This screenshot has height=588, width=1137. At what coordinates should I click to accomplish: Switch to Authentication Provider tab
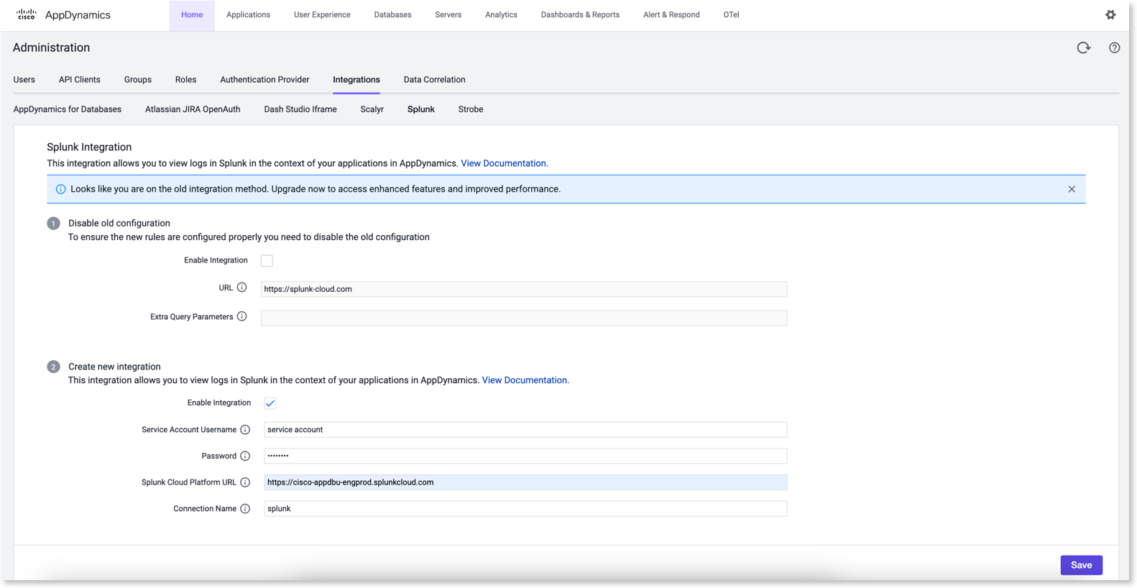(264, 80)
